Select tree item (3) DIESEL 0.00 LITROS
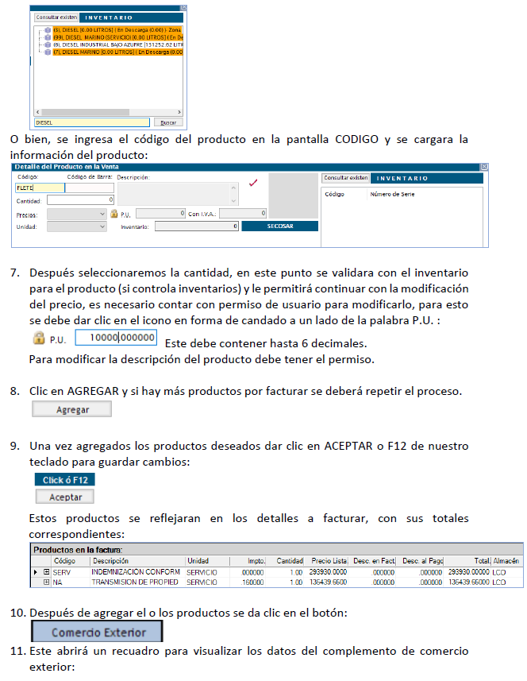The height and width of the screenshot is (681, 527). (x=117, y=30)
